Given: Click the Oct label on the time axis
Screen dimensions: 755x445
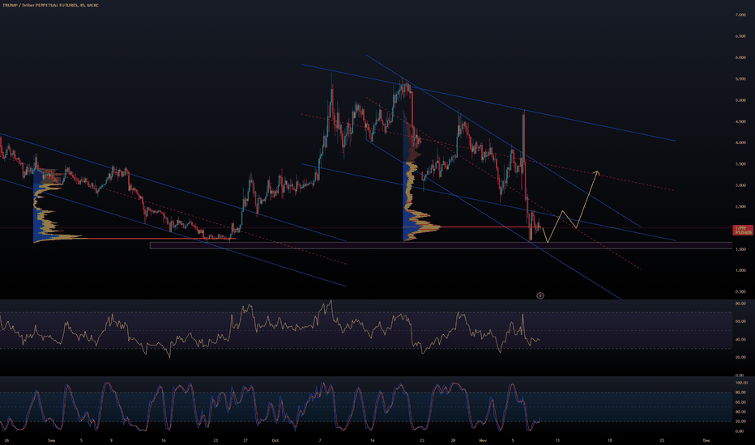Looking at the screenshot, I should (275, 440).
